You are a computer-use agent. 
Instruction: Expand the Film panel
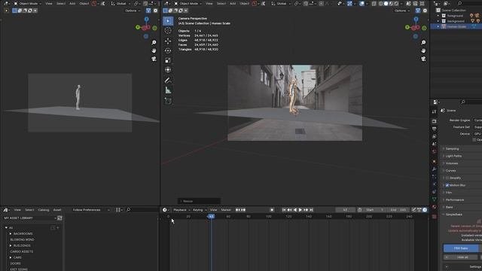click(449, 193)
